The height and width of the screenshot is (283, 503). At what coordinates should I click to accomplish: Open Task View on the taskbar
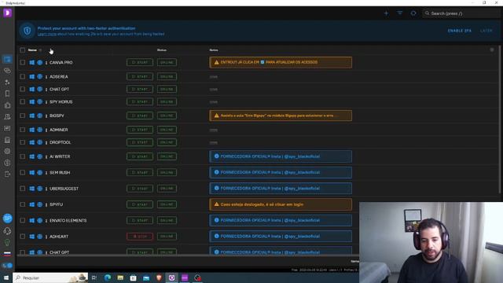(x=94, y=277)
